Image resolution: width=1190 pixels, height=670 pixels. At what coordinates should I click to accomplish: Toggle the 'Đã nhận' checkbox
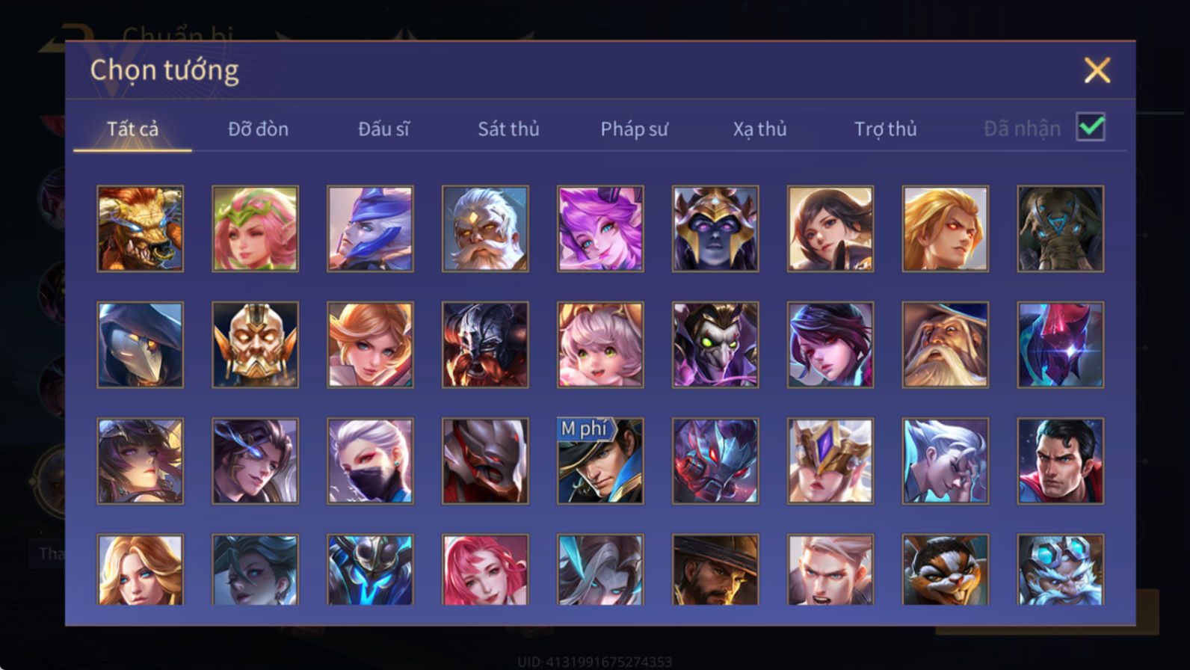(x=1091, y=127)
